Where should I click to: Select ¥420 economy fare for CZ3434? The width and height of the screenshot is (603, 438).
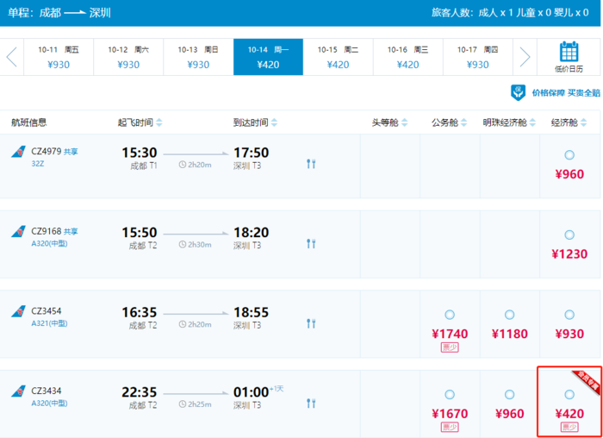569,395
